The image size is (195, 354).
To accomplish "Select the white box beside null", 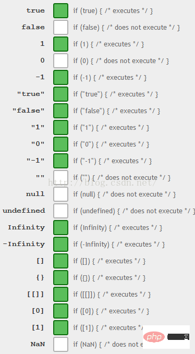I will 60,194.
